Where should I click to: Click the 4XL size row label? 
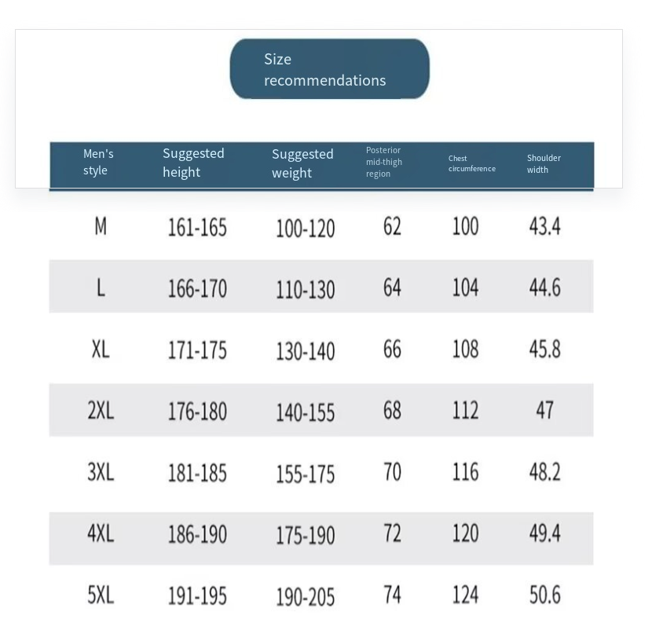coord(101,534)
